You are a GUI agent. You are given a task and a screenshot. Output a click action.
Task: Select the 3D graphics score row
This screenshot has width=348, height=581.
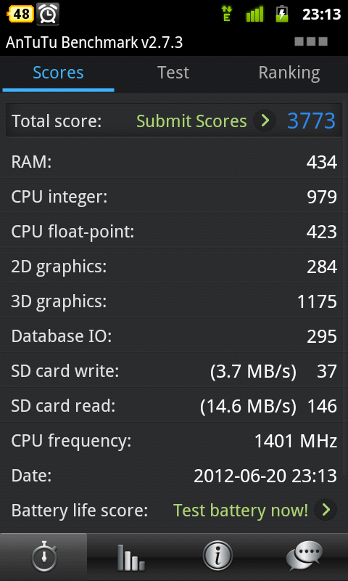pyautogui.click(x=174, y=301)
